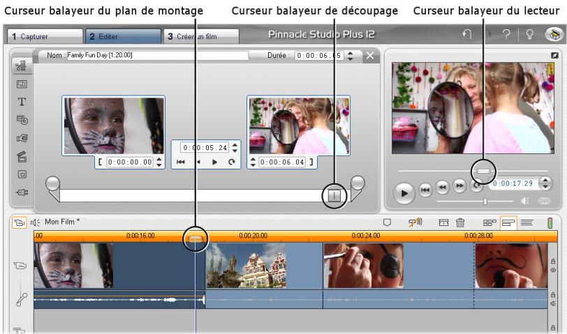Add a clip marker on the timeline toolbar

387,222
